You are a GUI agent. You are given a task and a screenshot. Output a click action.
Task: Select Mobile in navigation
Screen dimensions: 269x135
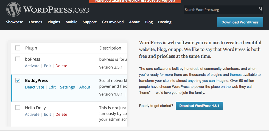[71, 22]
